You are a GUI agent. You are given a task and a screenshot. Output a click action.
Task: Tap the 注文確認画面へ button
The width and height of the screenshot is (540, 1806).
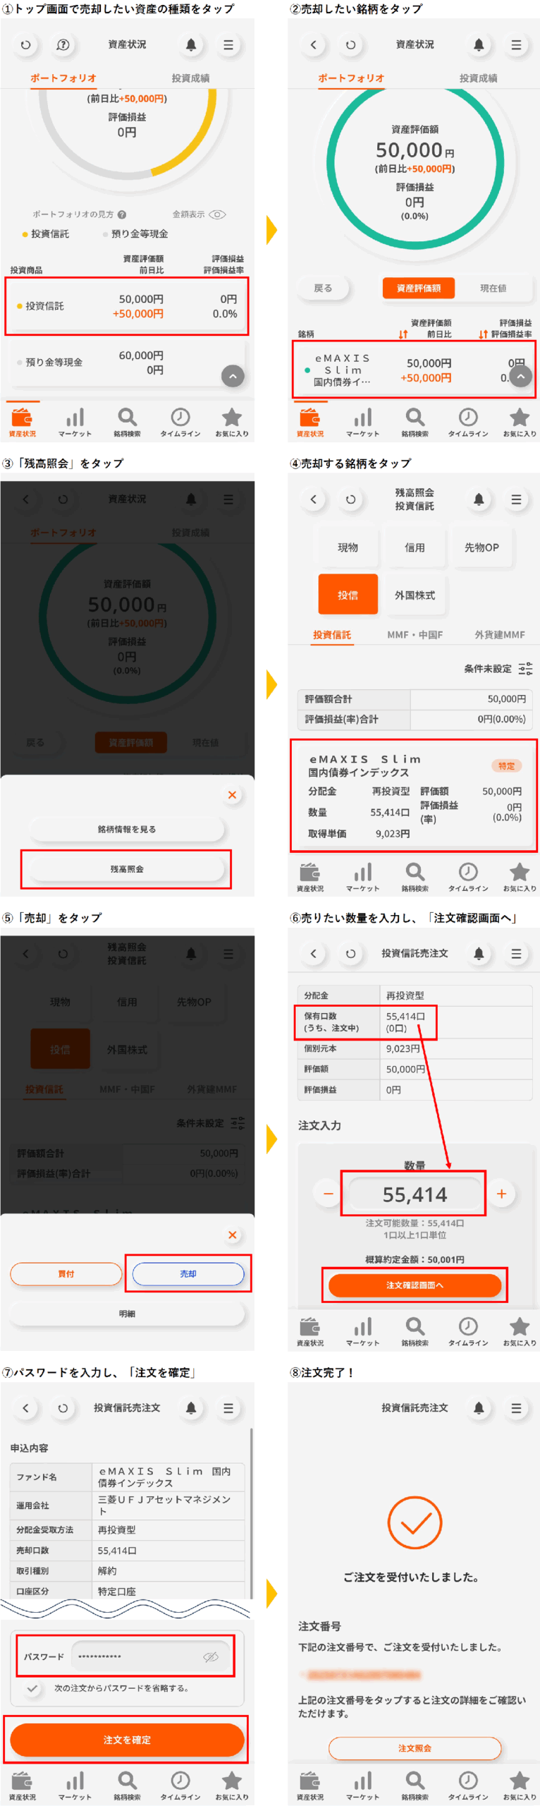pos(415,1285)
